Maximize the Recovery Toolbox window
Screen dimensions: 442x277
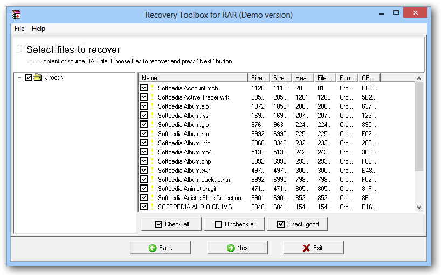coord(396,13)
